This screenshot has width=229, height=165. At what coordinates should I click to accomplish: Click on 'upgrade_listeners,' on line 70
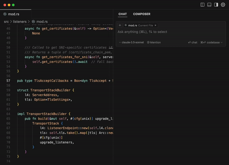point(57,142)
